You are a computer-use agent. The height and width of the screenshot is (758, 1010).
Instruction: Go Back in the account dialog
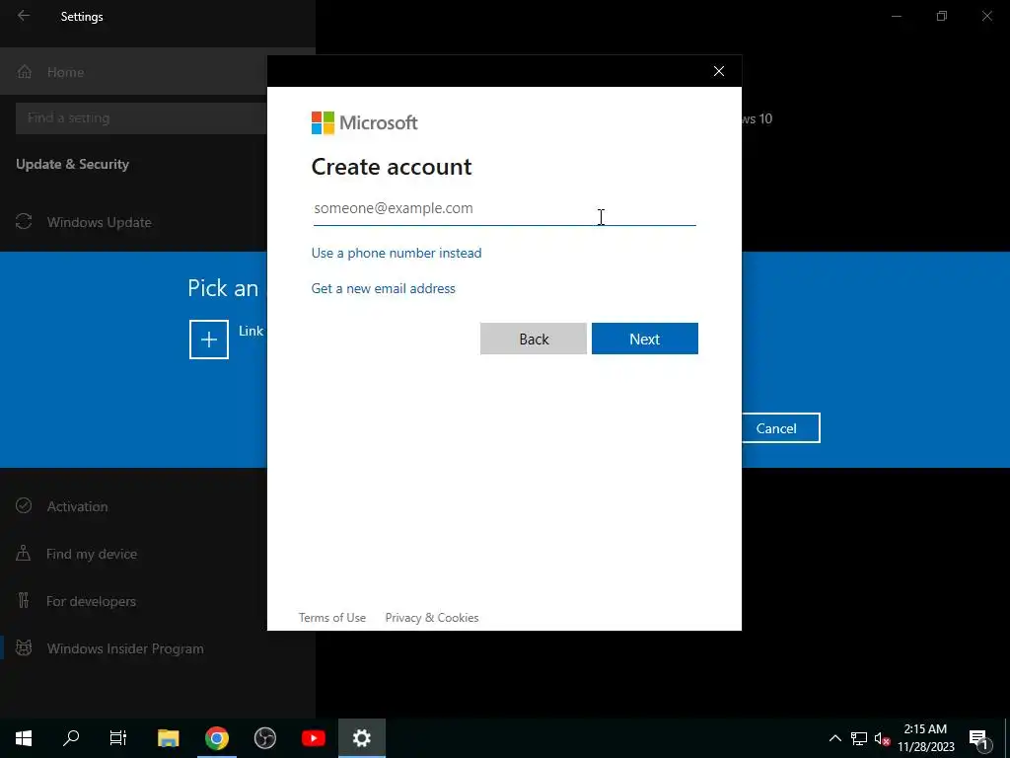tap(534, 339)
